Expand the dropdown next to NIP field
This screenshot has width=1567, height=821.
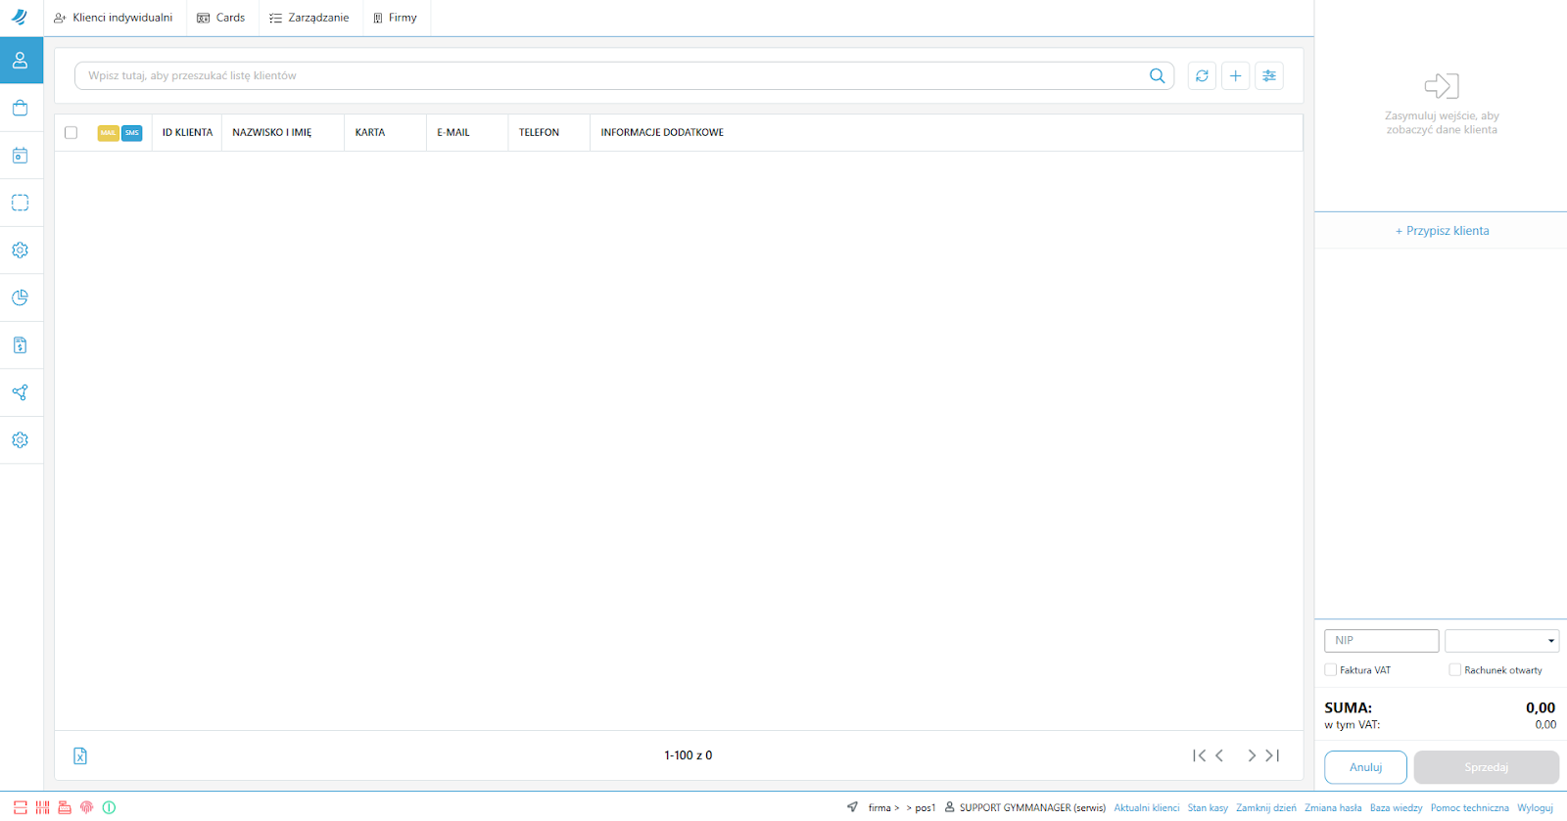coord(1501,641)
